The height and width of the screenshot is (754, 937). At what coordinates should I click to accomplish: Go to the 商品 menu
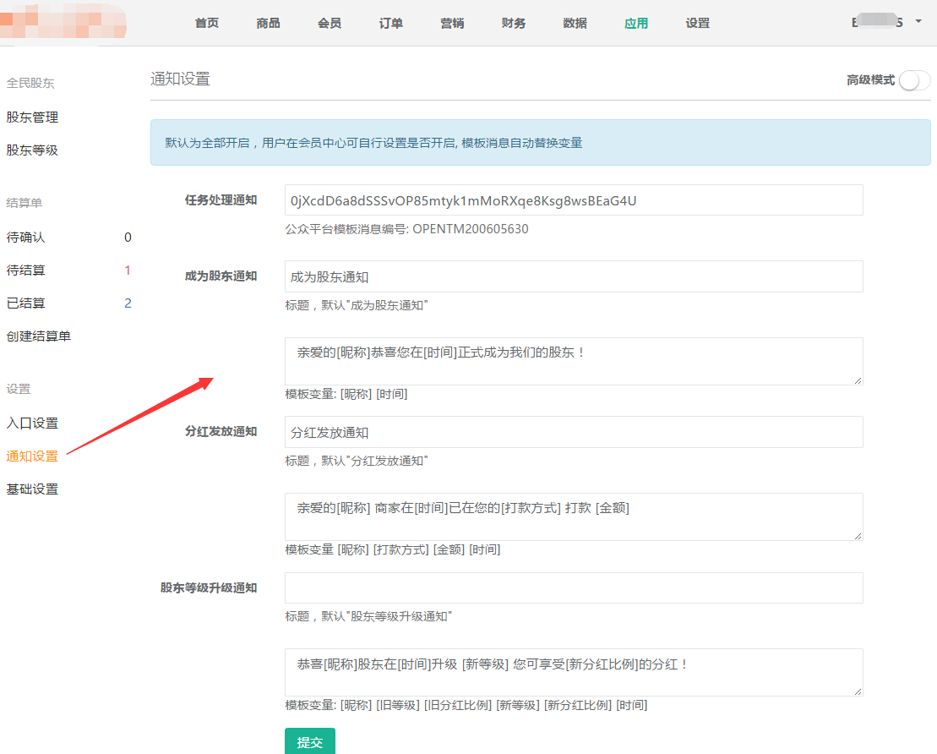tap(268, 23)
